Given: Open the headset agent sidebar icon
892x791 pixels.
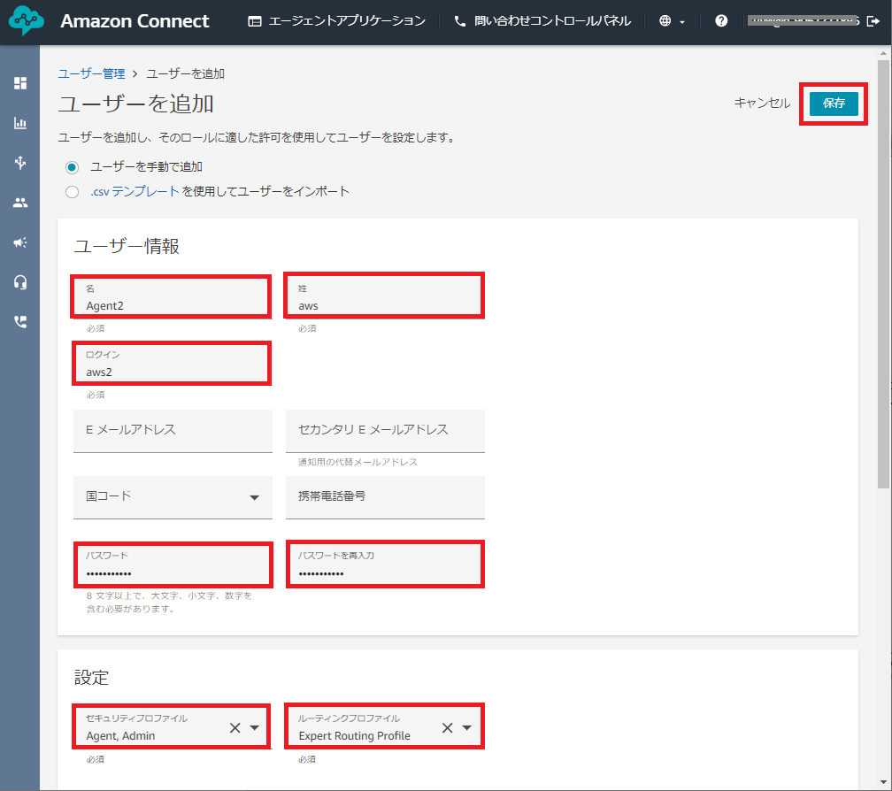Looking at the screenshot, I should 20,282.
